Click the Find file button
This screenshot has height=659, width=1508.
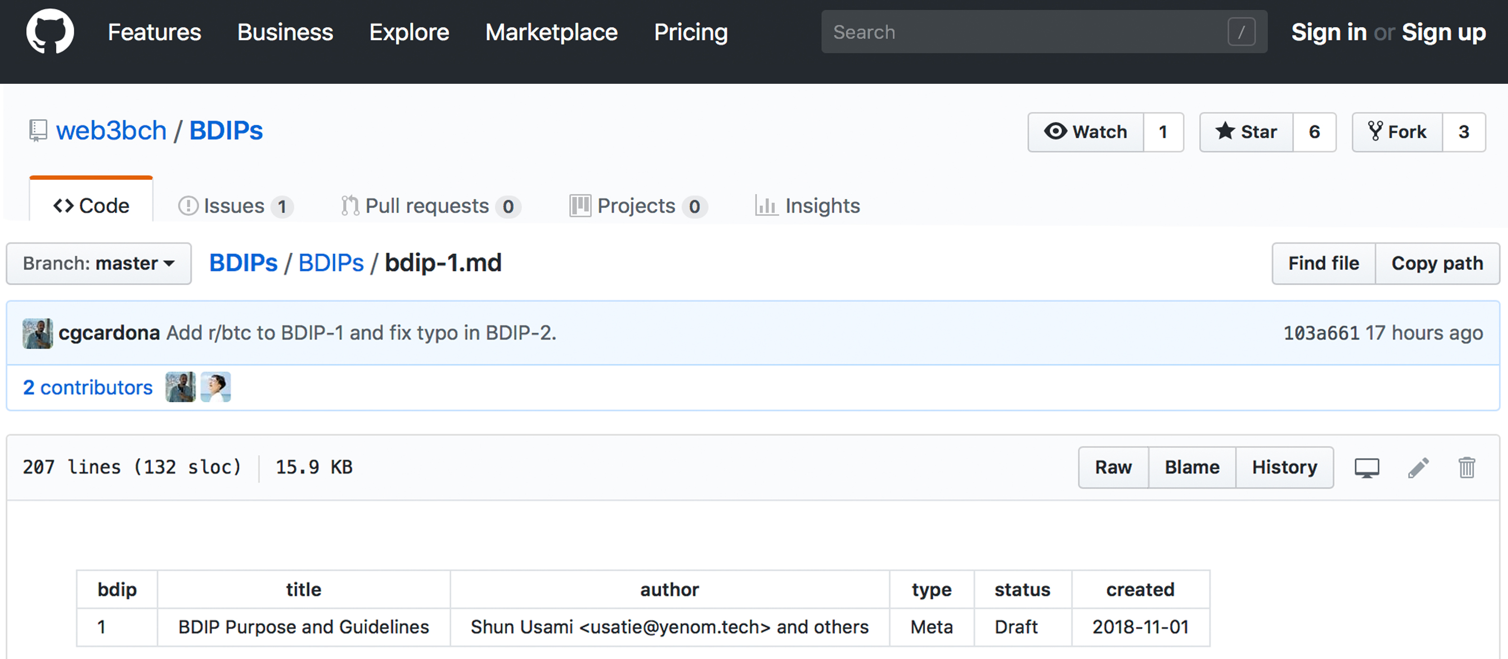click(1324, 264)
